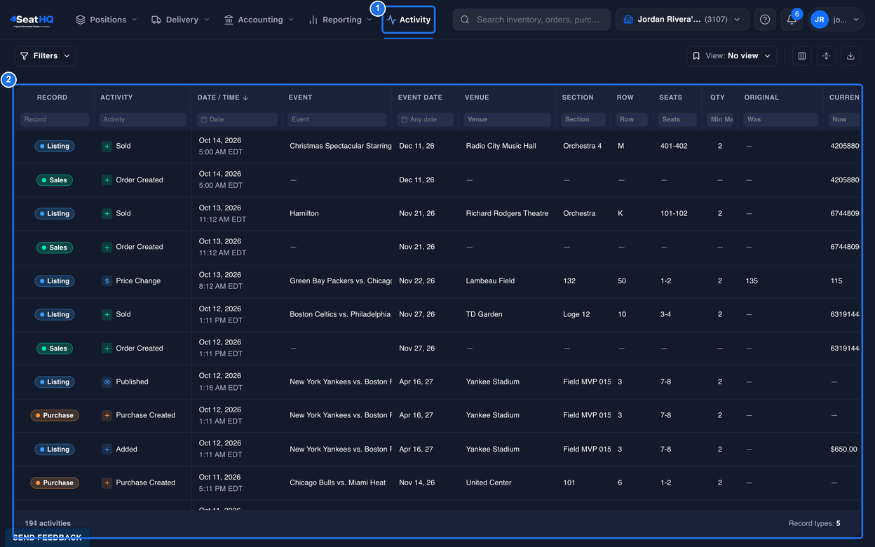Screen dimensions: 875x547
Task: Click the Event Date column header
Action: point(420,97)
